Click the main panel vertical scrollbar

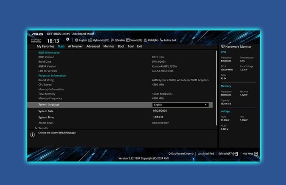click(216, 88)
